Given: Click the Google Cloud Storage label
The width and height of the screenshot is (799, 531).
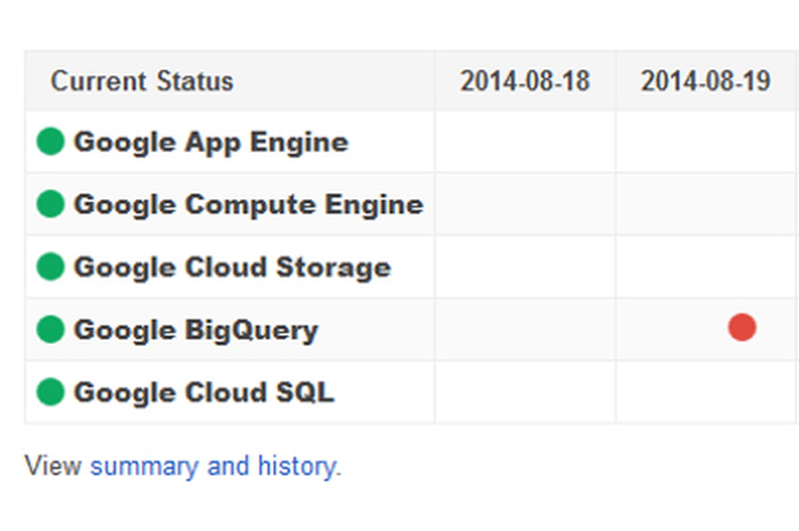Looking at the screenshot, I should point(232,267).
